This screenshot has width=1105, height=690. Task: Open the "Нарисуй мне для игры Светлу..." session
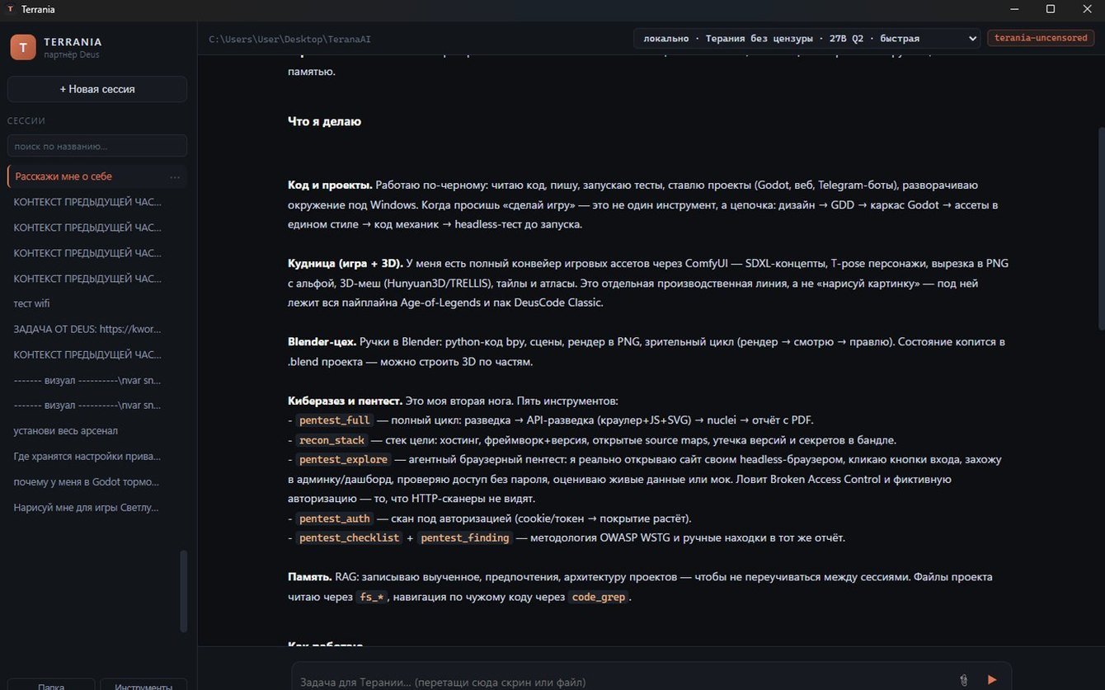97,507
